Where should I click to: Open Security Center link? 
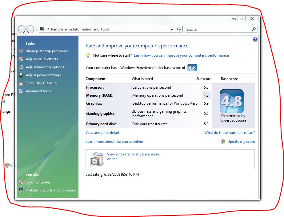point(38,182)
